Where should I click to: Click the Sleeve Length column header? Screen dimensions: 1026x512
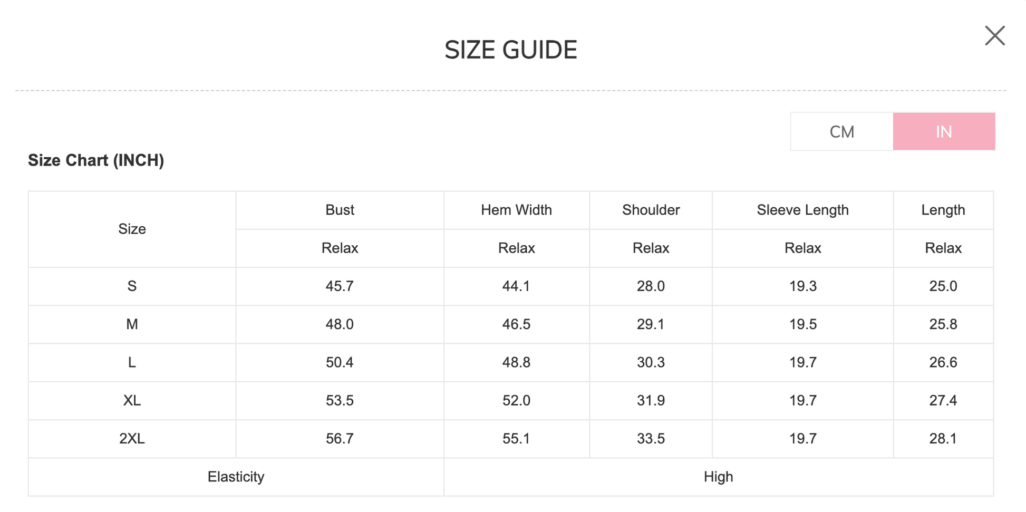[802, 210]
